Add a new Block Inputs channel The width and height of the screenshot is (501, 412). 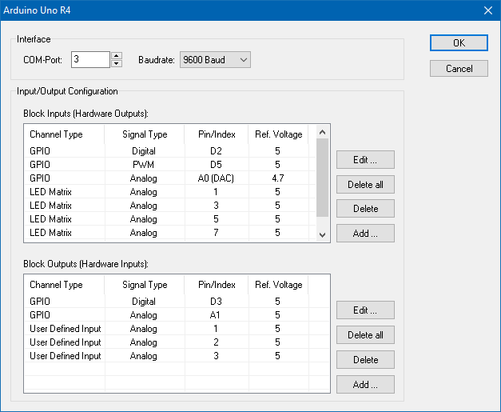click(x=365, y=233)
